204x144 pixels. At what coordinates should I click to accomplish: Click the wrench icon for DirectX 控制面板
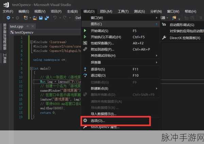(x=164, y=38)
